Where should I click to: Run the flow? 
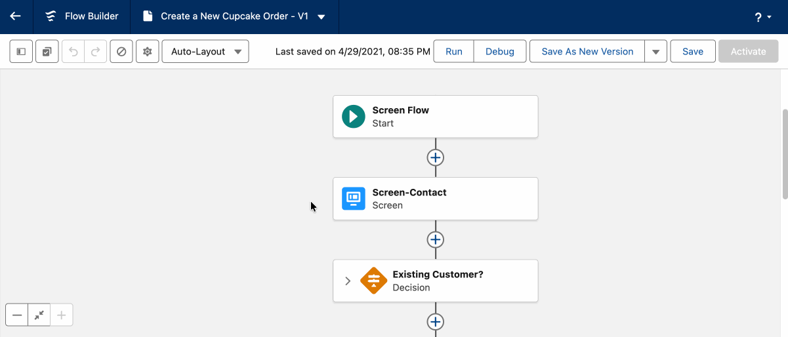453,52
